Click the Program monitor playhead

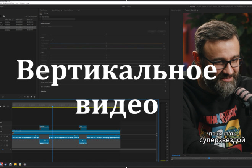tap(209, 158)
